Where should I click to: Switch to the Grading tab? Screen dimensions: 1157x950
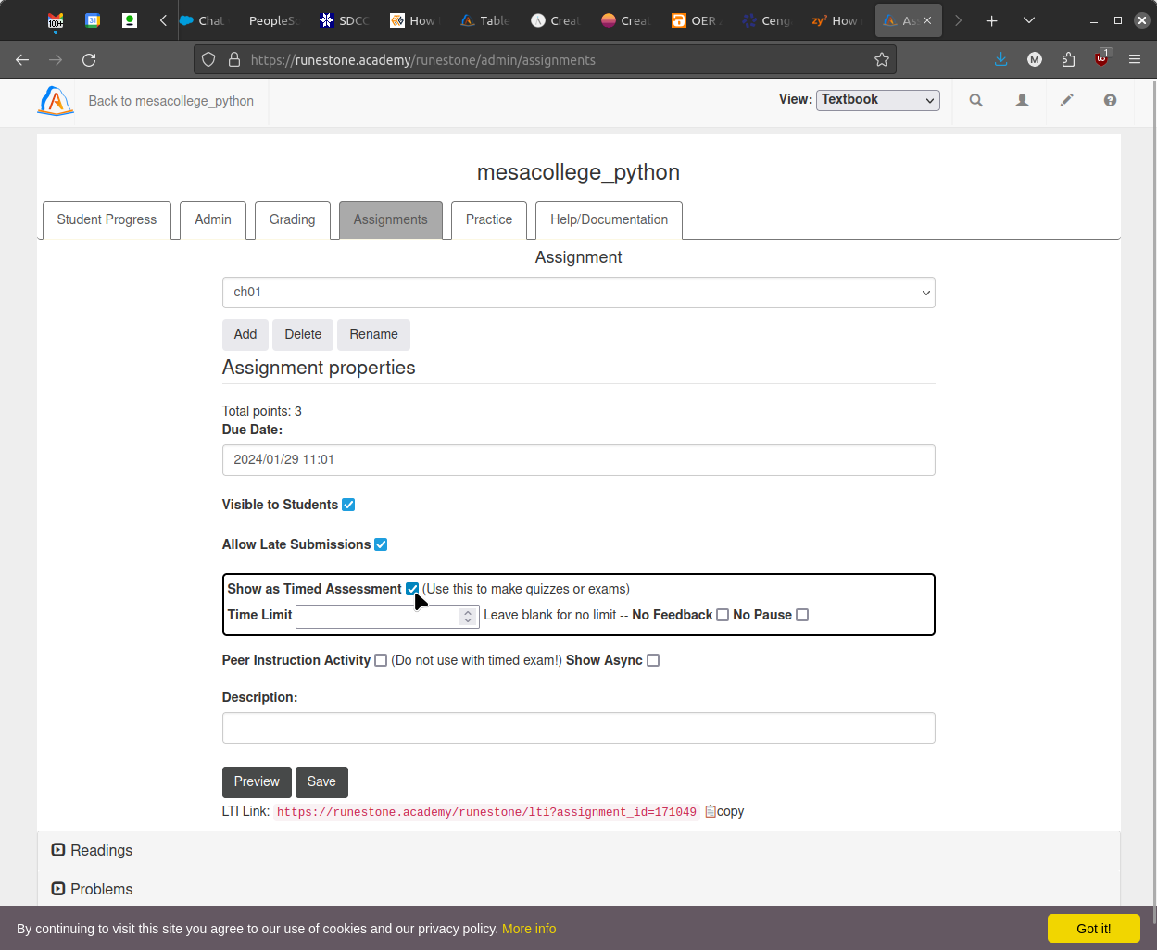click(x=292, y=219)
